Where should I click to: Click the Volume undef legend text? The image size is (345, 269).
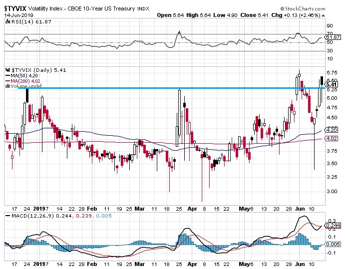tap(26, 86)
